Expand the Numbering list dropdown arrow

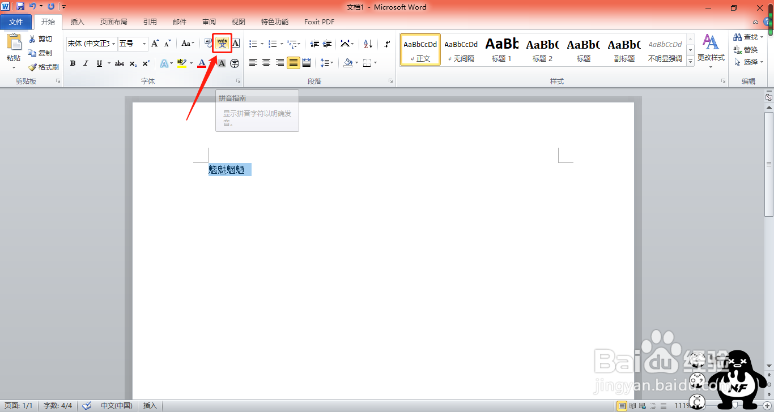tap(282, 44)
